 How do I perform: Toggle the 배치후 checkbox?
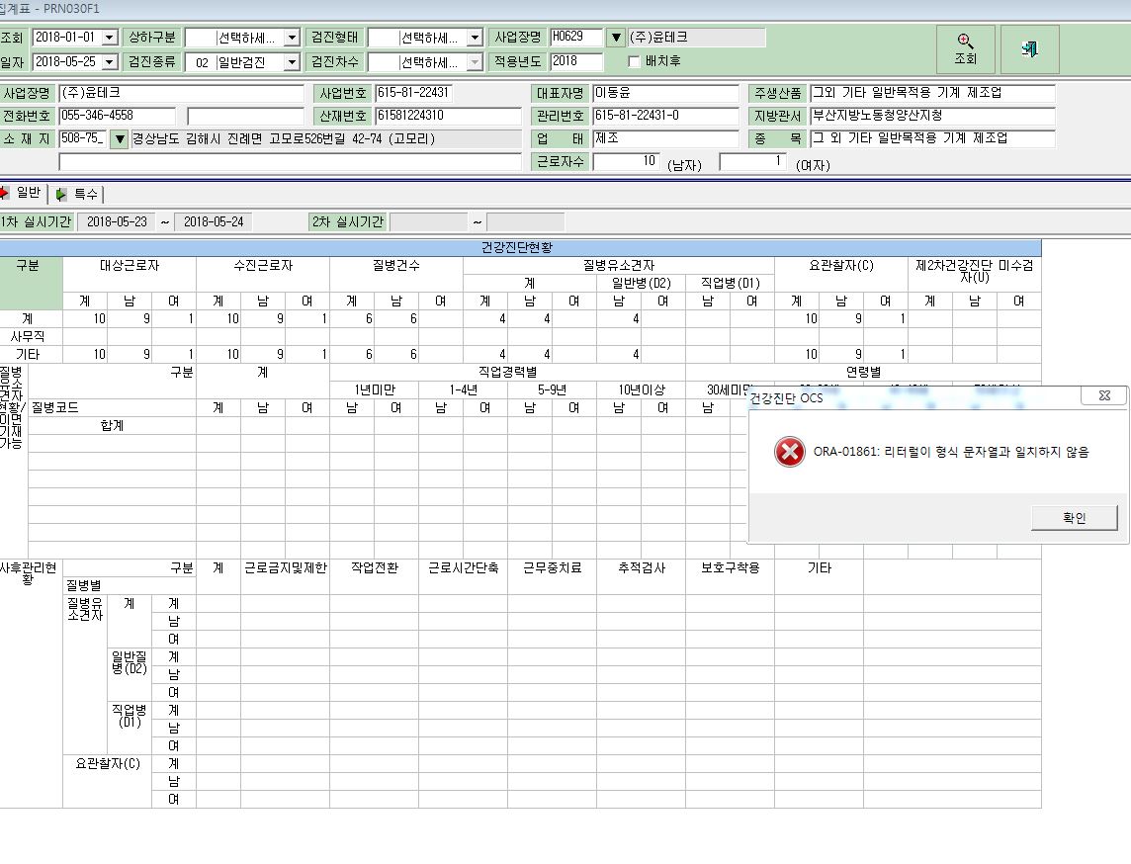(x=634, y=62)
